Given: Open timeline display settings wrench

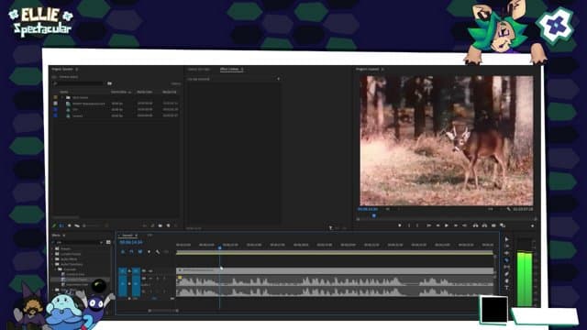Looking at the screenshot, I should tap(158, 252).
